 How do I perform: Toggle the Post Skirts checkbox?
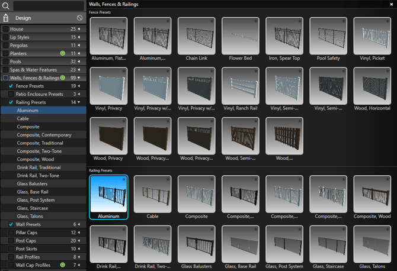[x=11, y=249]
